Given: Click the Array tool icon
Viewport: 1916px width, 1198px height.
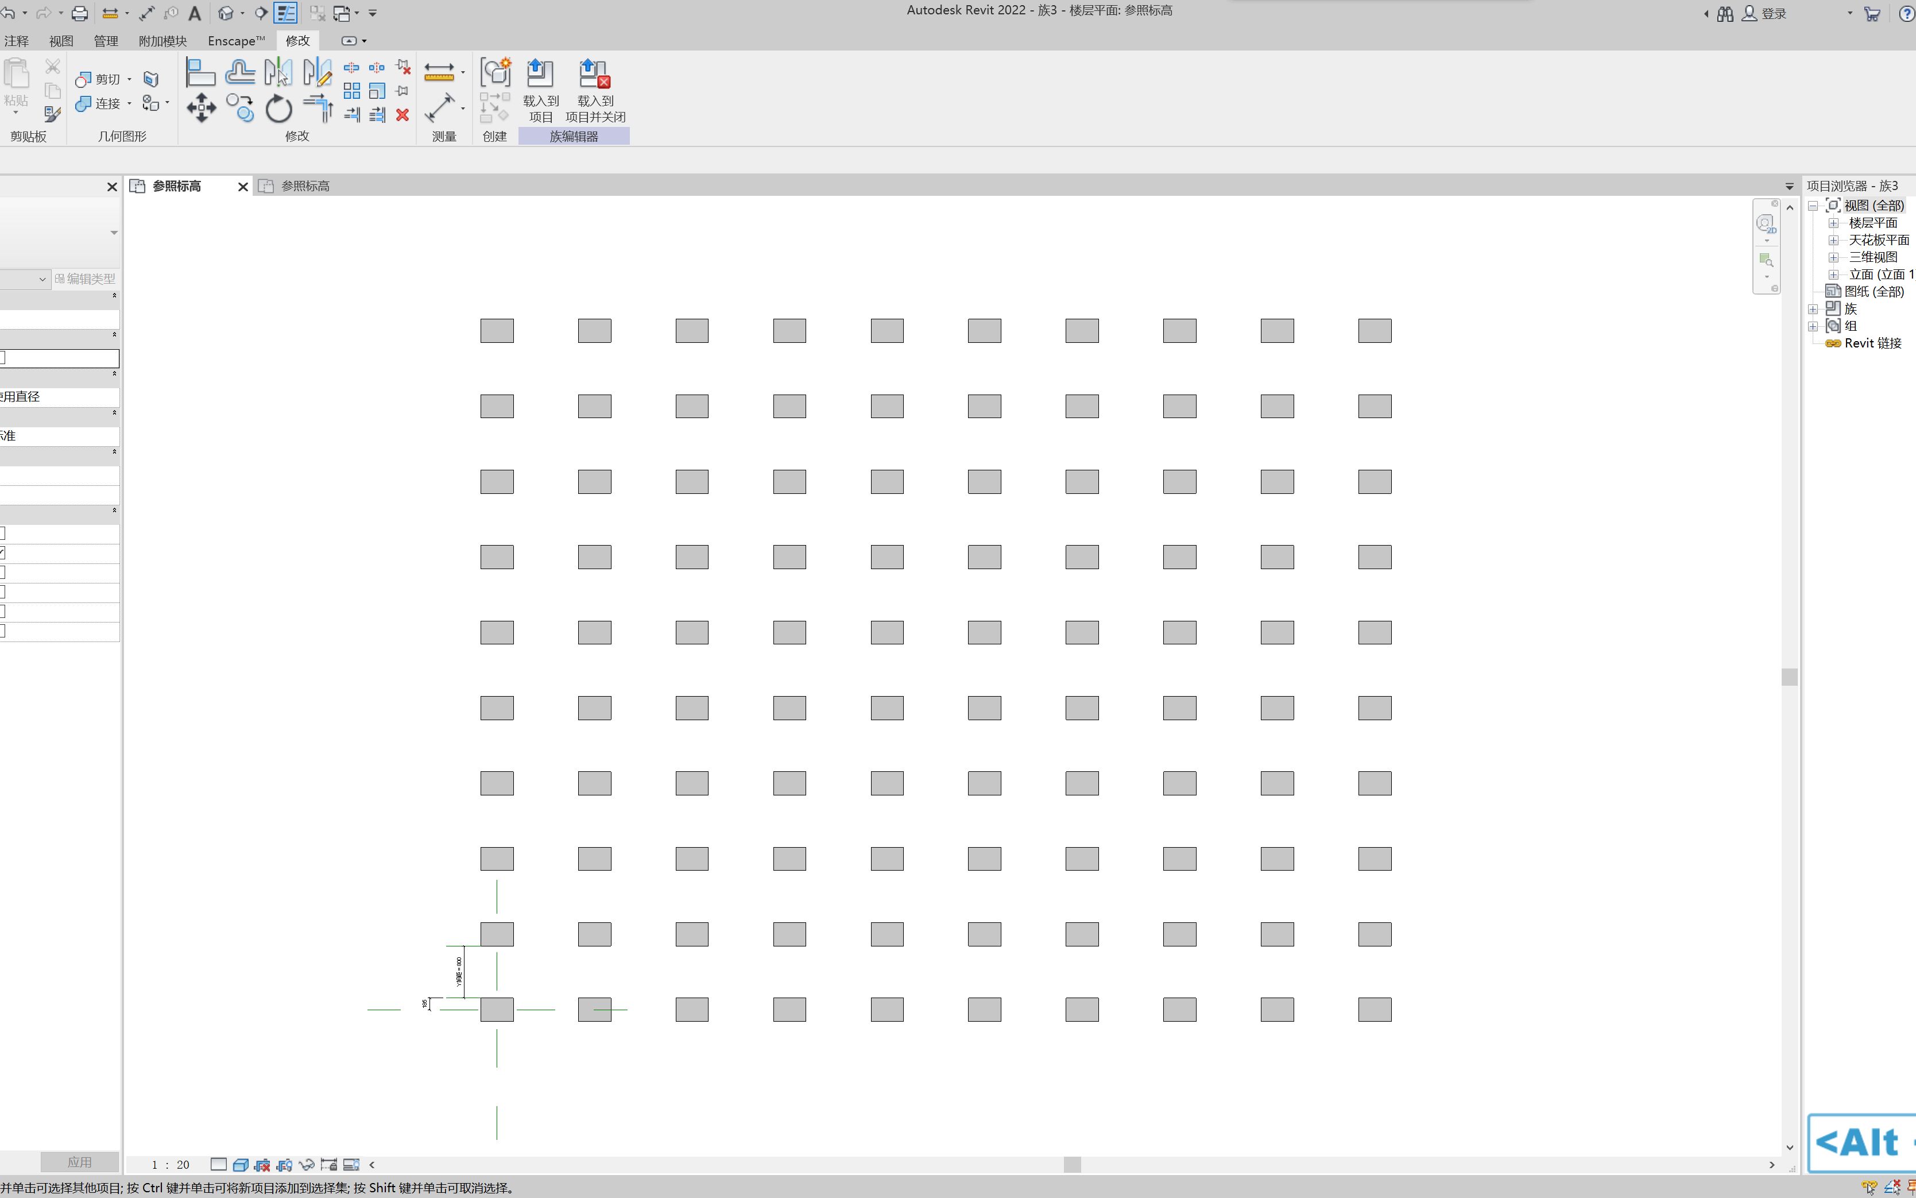Looking at the screenshot, I should coord(351,91).
